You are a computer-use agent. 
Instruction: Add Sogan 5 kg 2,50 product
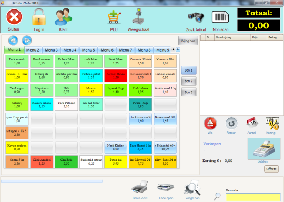pyautogui.click(x=17, y=162)
